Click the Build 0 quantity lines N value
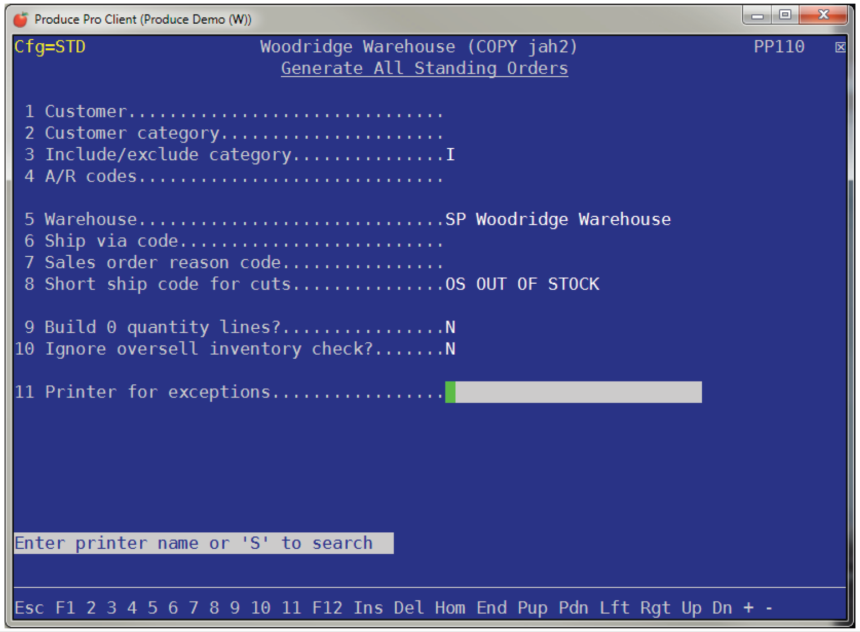Image resolution: width=860 pixels, height=632 pixels. click(x=450, y=327)
